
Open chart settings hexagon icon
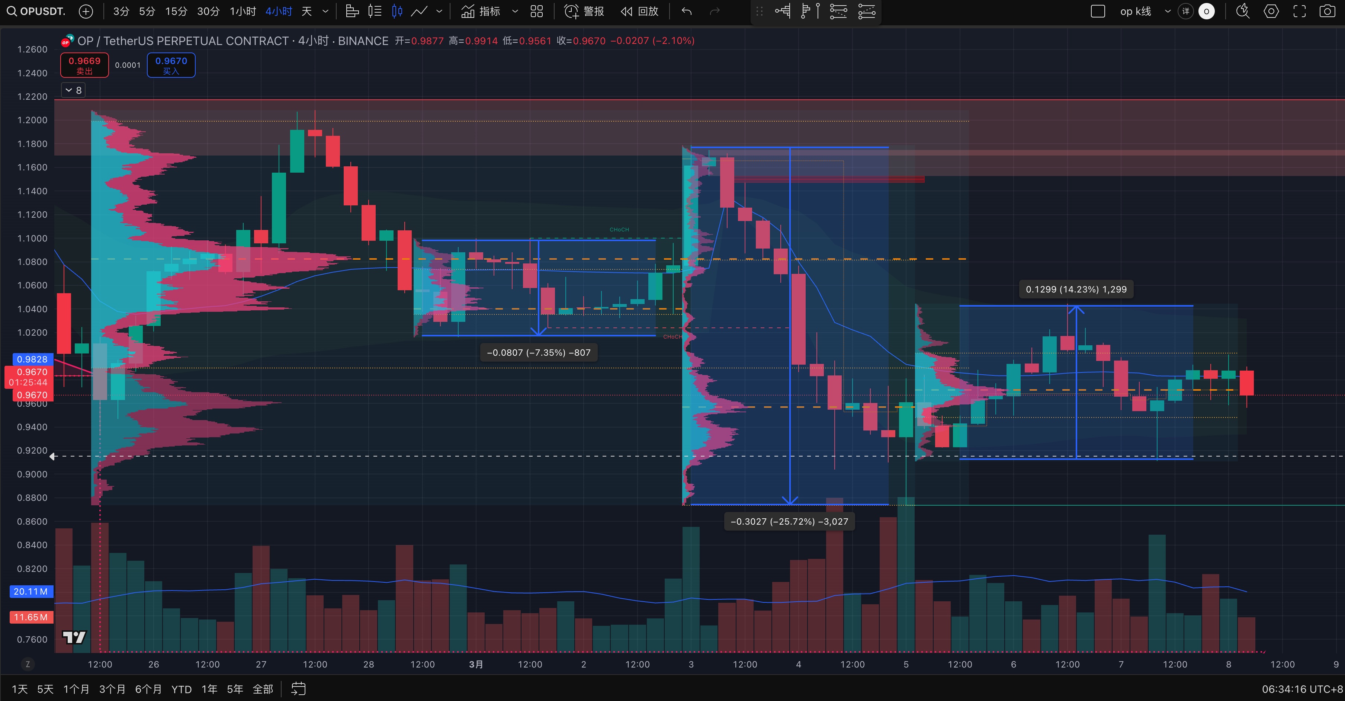coord(1271,11)
